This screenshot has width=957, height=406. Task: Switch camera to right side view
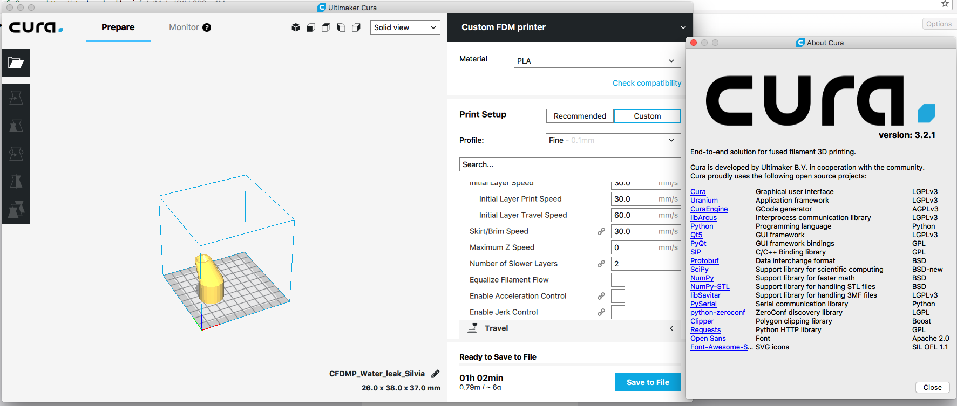[356, 27]
